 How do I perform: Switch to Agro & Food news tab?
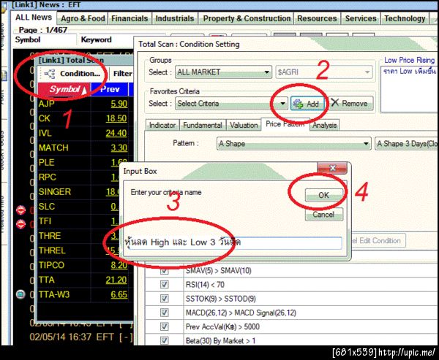(83, 18)
